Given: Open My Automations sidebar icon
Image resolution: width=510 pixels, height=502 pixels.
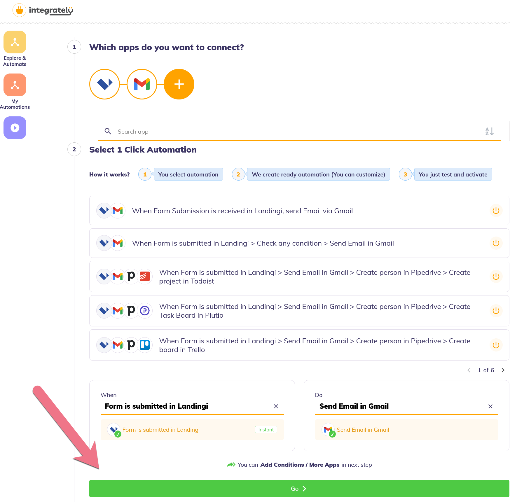Looking at the screenshot, I should click(15, 85).
